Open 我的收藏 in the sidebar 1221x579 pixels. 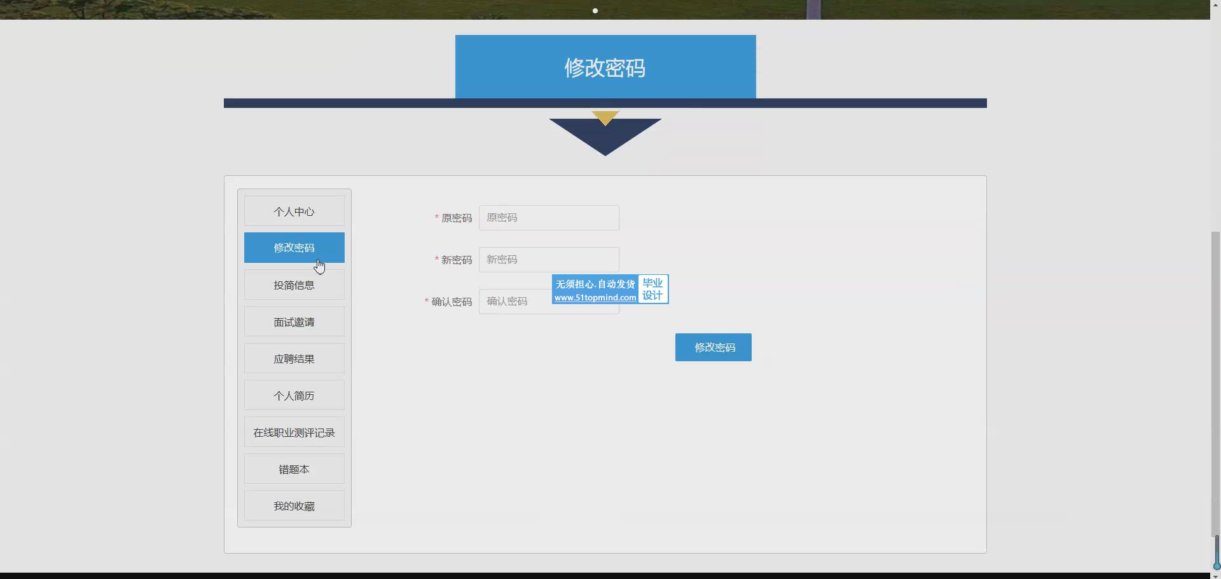click(x=294, y=506)
